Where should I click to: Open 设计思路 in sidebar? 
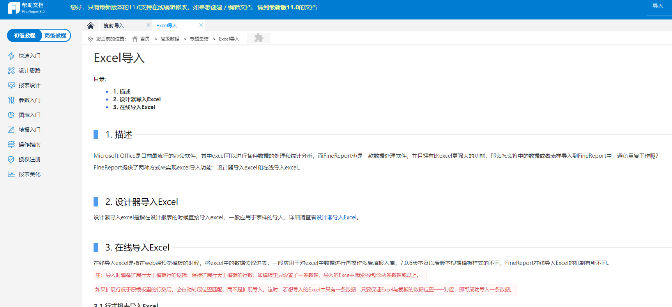(30, 71)
